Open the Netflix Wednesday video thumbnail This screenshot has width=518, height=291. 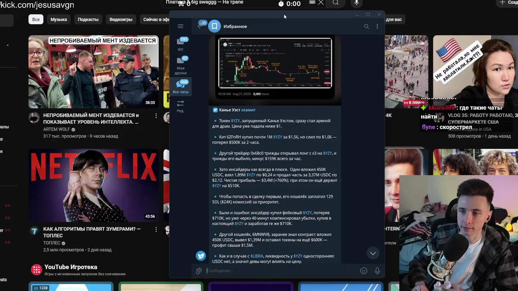coord(93,186)
